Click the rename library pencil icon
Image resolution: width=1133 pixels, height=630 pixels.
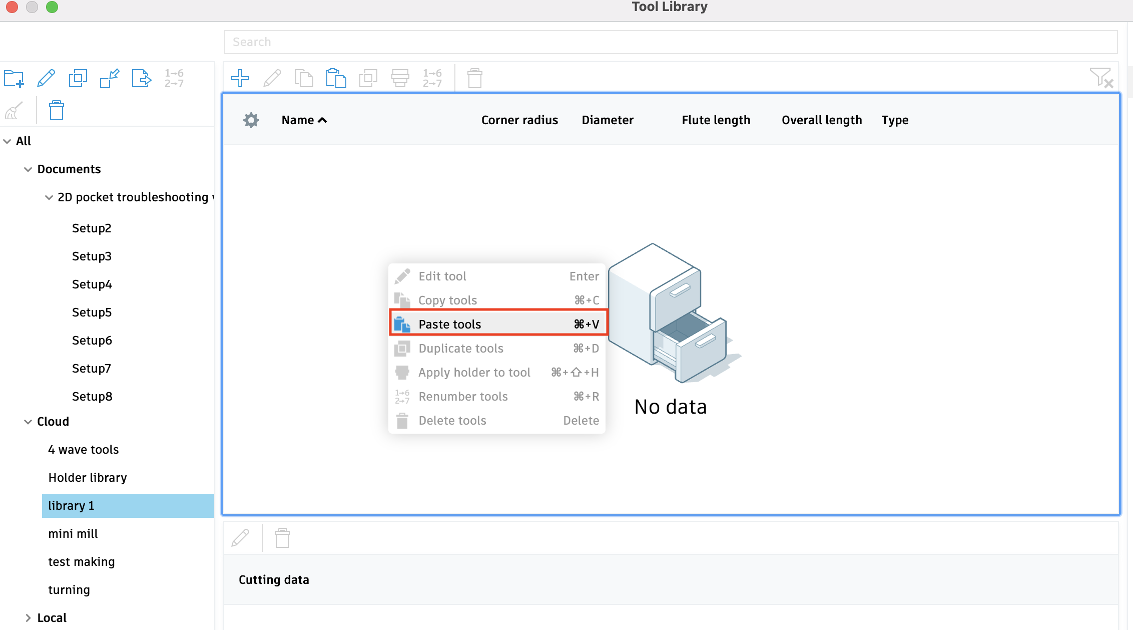pyautogui.click(x=46, y=79)
